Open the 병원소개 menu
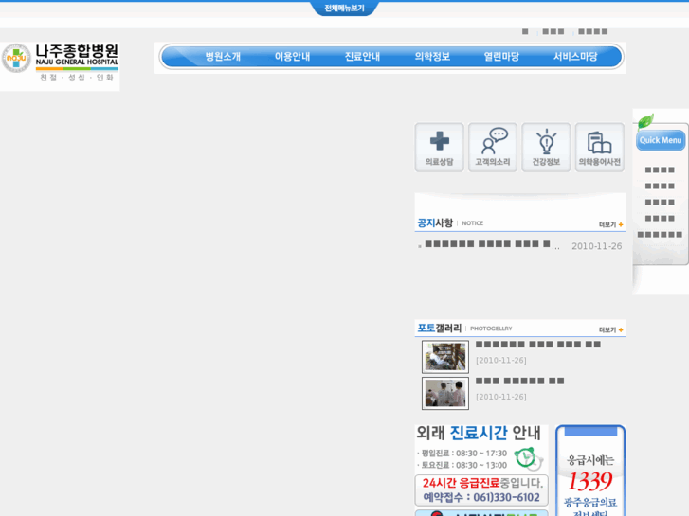This screenshot has width=689, height=516. click(x=223, y=57)
